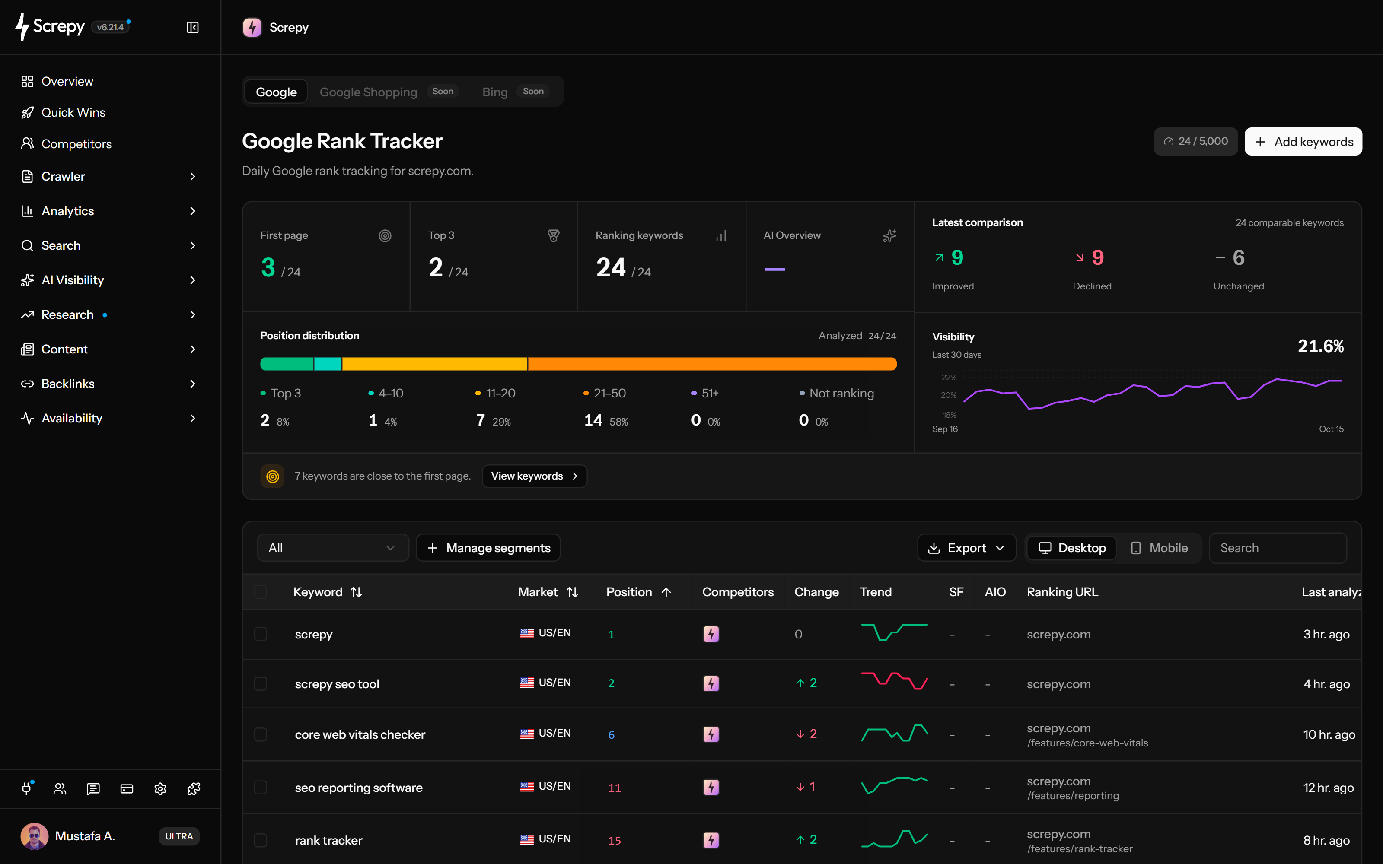Select the Google tab
The image size is (1383, 864).
click(x=276, y=92)
